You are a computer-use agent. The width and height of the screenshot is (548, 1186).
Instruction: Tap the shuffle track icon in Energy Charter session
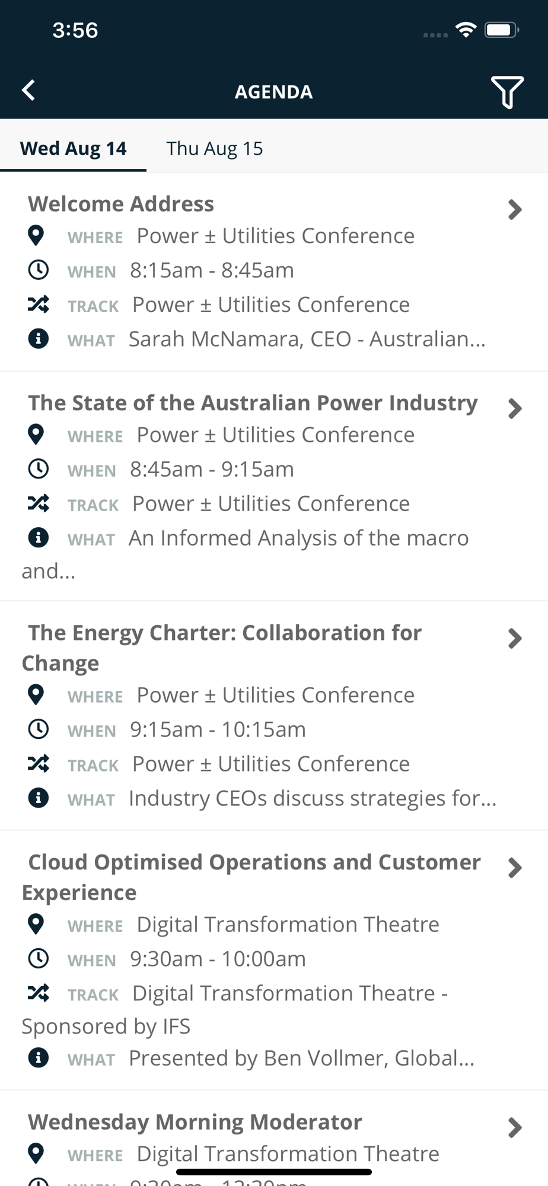click(x=39, y=764)
